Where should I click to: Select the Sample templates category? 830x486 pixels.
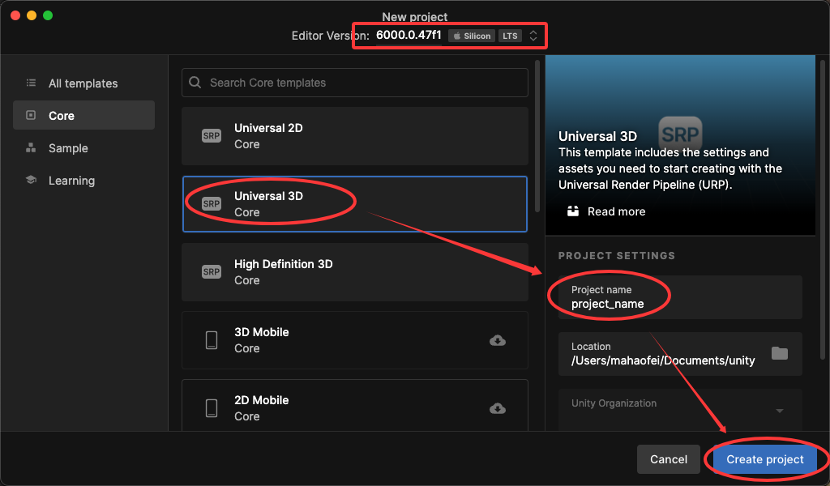click(x=83, y=148)
